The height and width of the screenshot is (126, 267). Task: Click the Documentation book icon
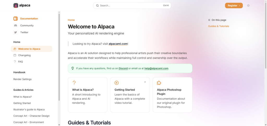pyautogui.click(x=15, y=18)
